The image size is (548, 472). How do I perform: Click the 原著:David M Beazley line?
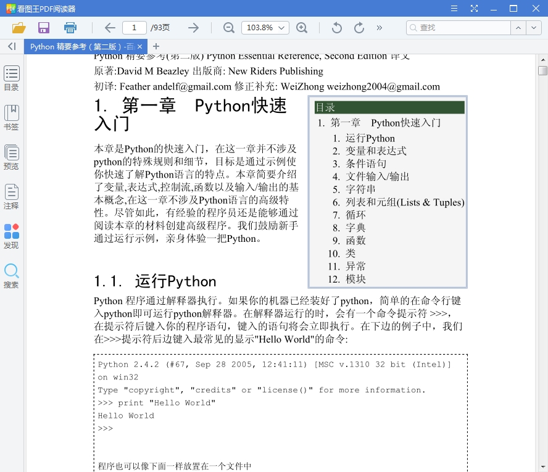[209, 72]
